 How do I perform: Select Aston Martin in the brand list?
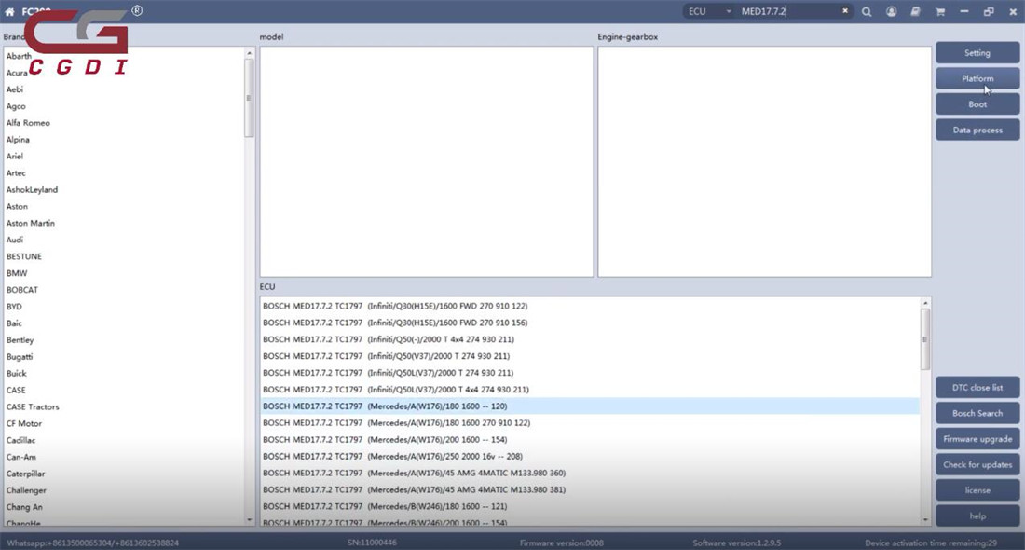click(124, 223)
